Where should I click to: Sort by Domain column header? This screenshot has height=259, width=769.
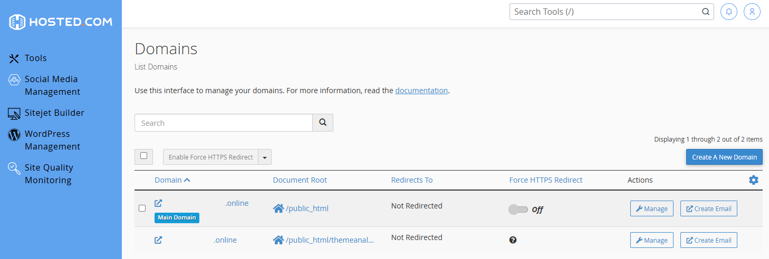click(172, 180)
